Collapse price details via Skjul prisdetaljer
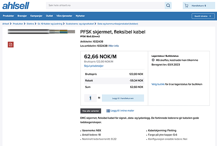 [94, 66]
